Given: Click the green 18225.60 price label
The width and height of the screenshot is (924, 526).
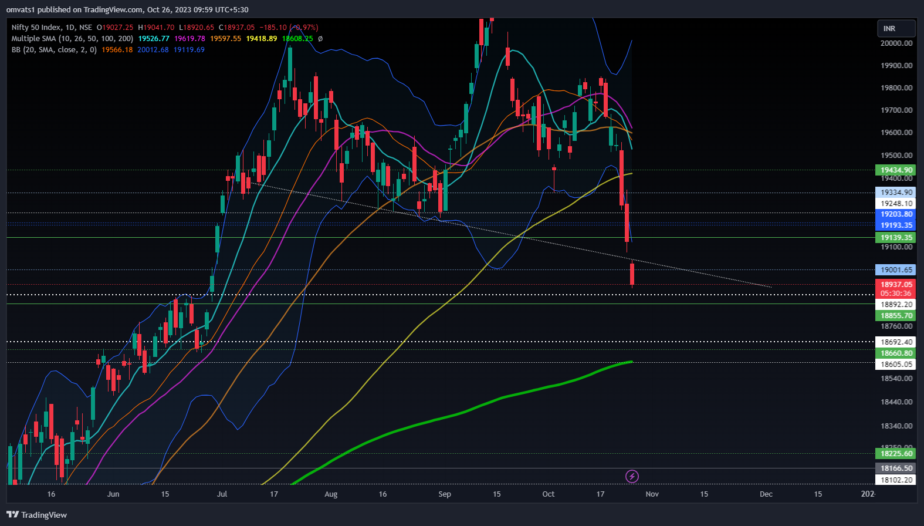Looking at the screenshot, I should (896, 454).
